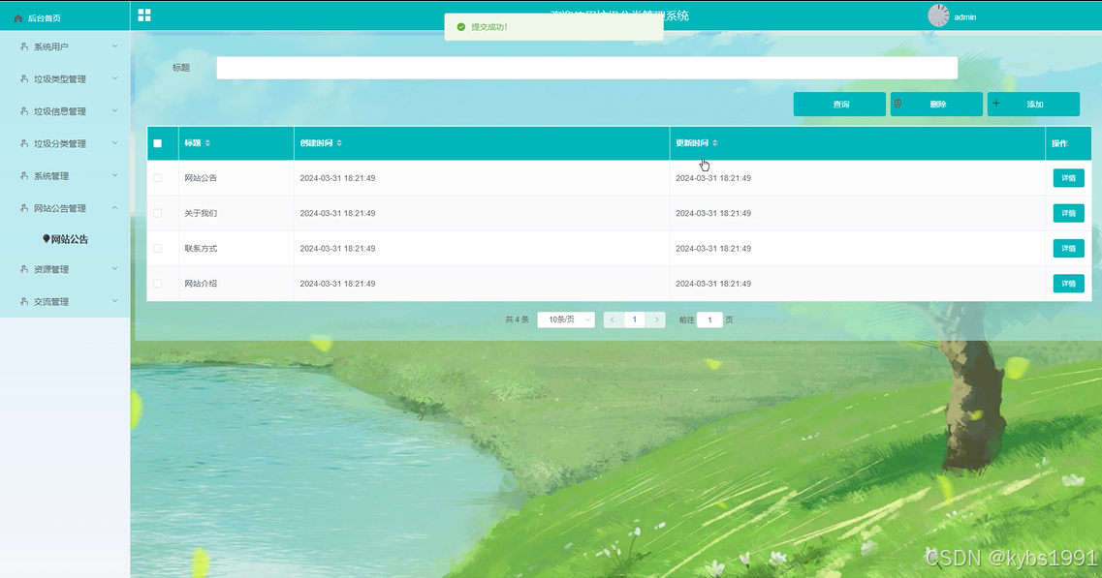This screenshot has width=1102, height=578.
Task: Open the 资源管理 menu label
Action: [51, 269]
